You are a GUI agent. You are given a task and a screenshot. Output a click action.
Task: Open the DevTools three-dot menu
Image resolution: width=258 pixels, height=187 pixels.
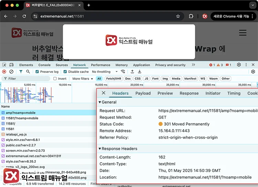[246, 65]
